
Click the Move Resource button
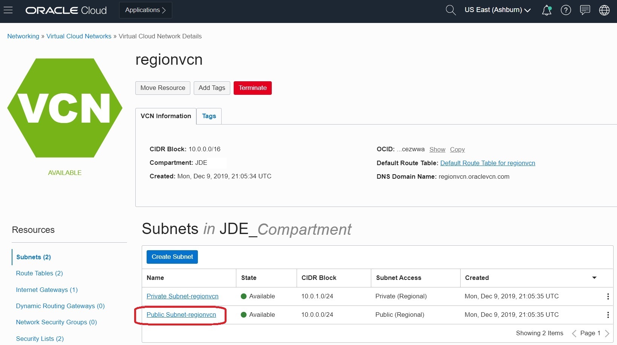tap(163, 88)
